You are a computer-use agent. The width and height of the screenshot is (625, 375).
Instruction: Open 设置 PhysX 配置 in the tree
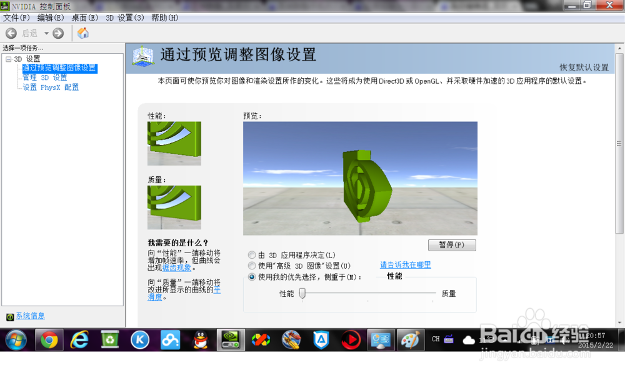(x=51, y=87)
